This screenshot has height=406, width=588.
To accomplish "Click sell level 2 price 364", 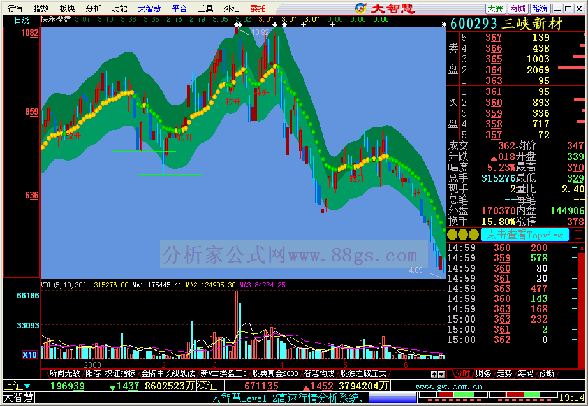I will tap(494, 69).
